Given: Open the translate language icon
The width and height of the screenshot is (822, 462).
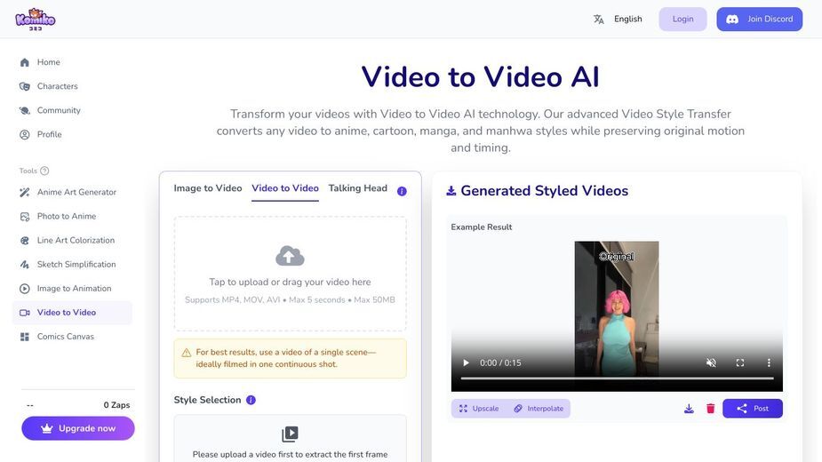Looking at the screenshot, I should (599, 20).
